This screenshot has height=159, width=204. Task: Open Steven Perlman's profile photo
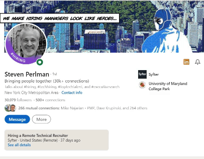(x=26, y=43)
